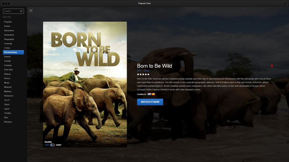Choose the Dutch subtitle flag
The width and height of the screenshot is (289, 162).
[x=149, y=94]
